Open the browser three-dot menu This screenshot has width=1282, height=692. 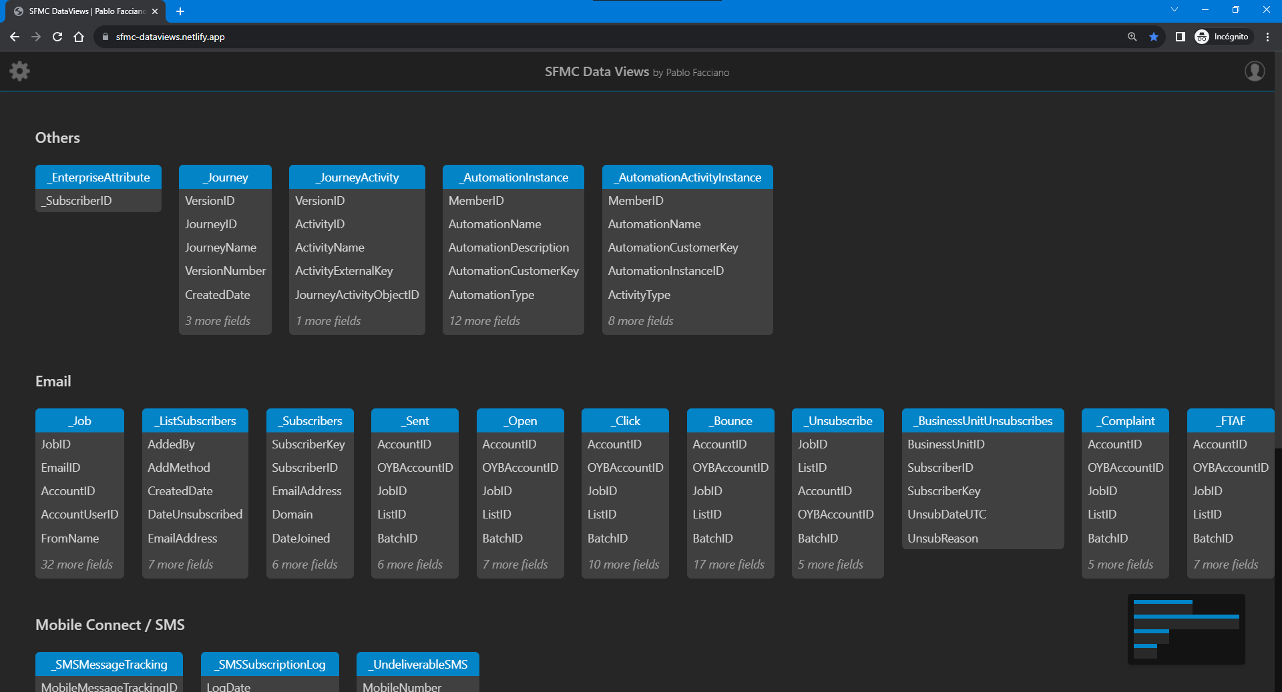pos(1267,37)
